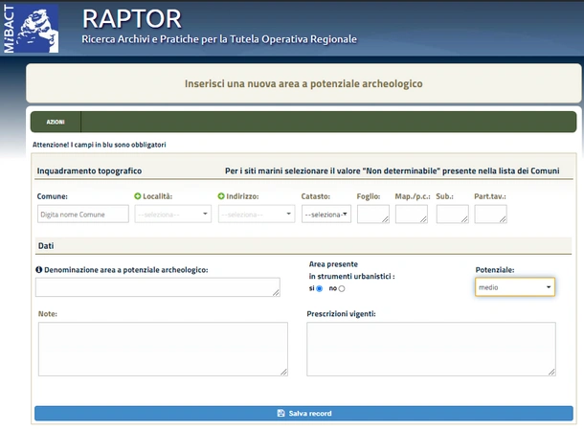The height and width of the screenshot is (431, 584).
Task: Select the 'no' radio for strumenti urbanistici
Action: pos(342,287)
